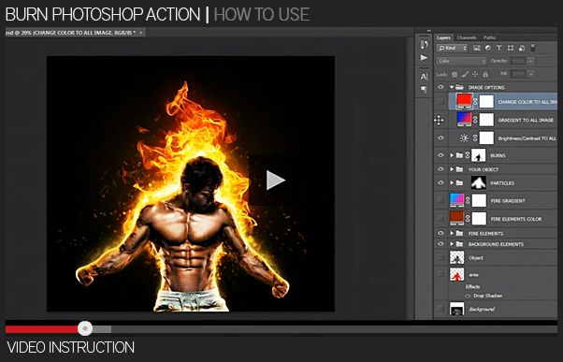This screenshot has height=362, width=563.
Task: Select the BURNS group mask thumbnail
Action: (478, 155)
